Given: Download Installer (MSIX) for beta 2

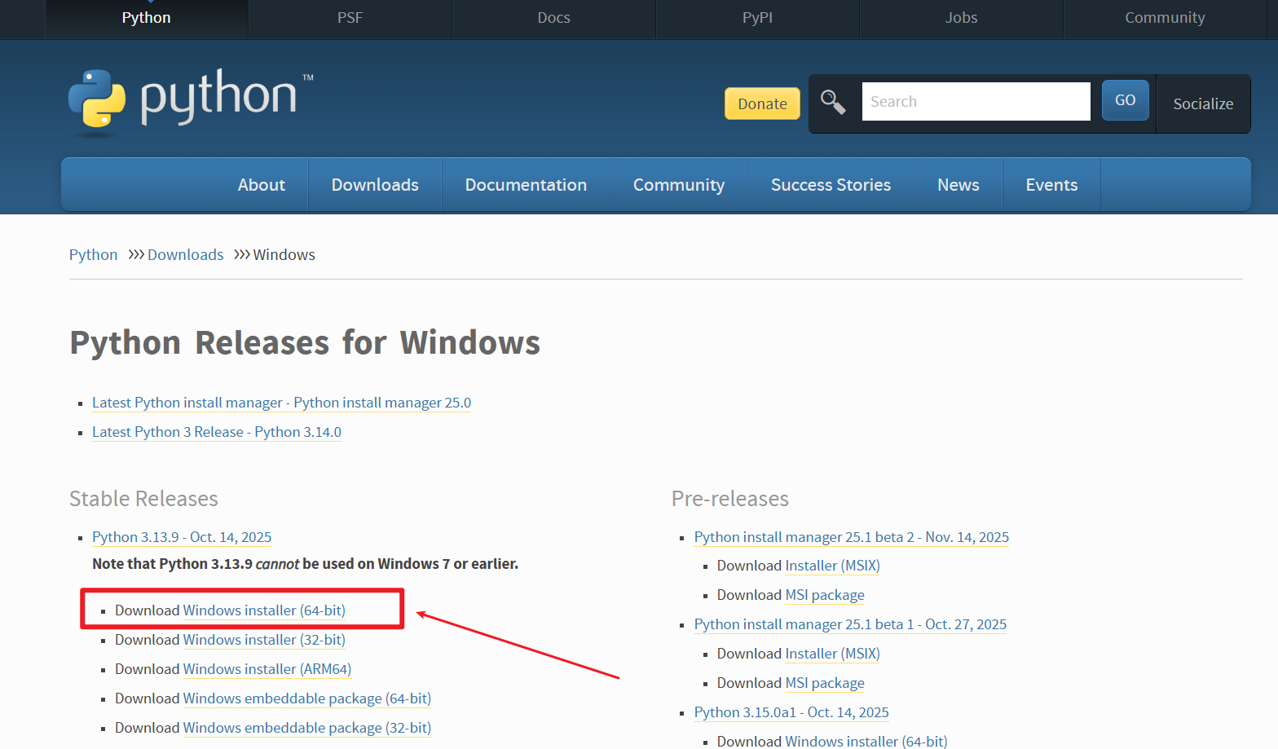Looking at the screenshot, I should (x=833, y=566).
